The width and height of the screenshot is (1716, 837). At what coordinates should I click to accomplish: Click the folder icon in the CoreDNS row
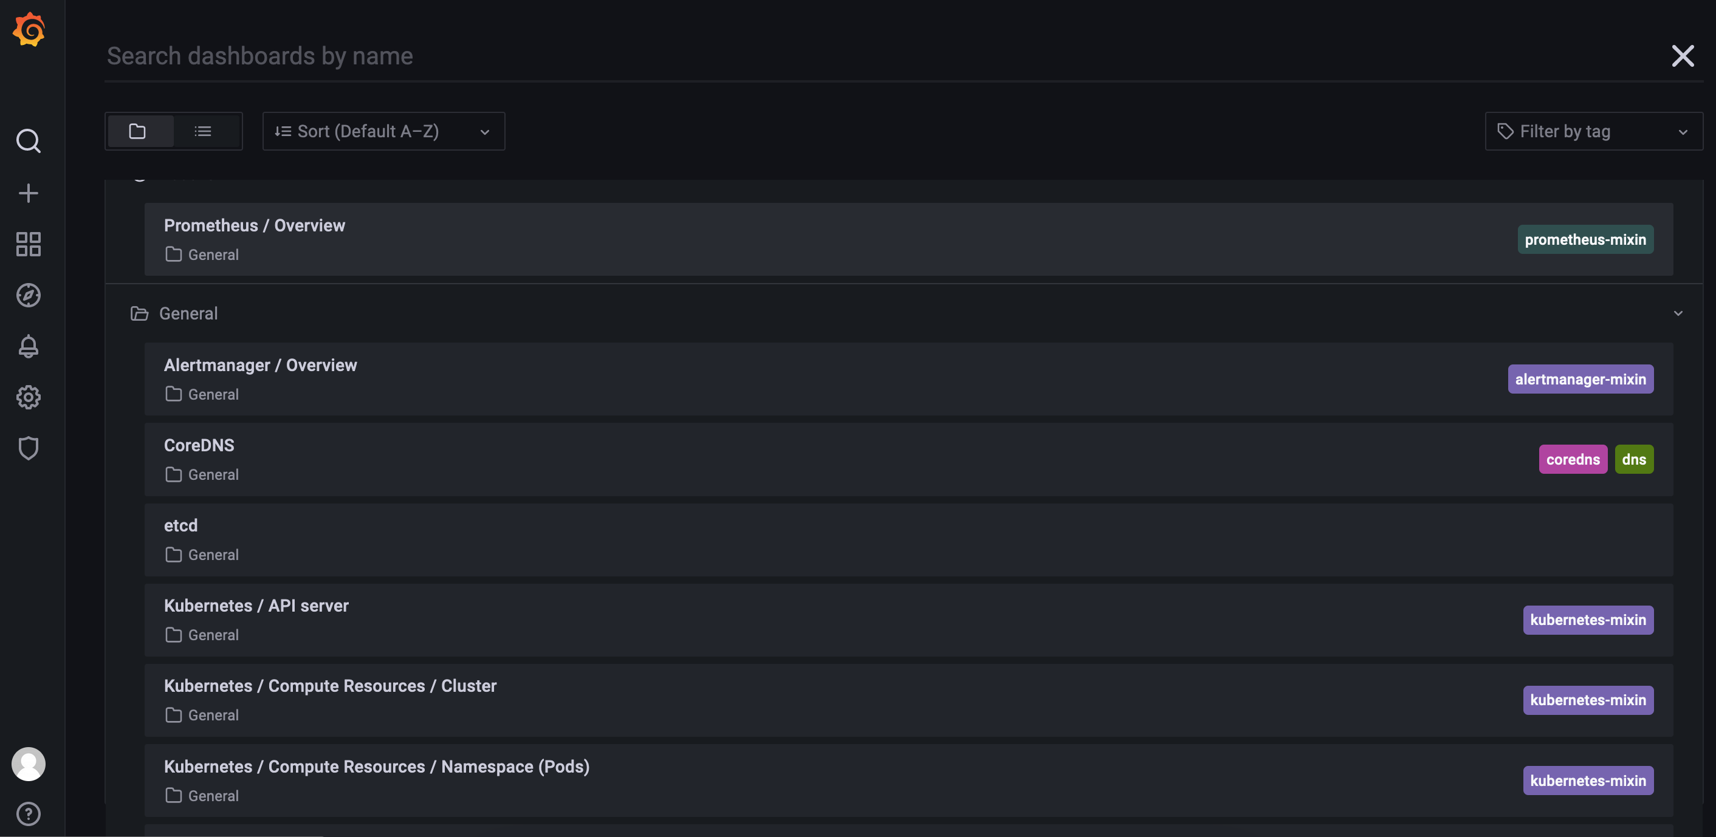(173, 474)
